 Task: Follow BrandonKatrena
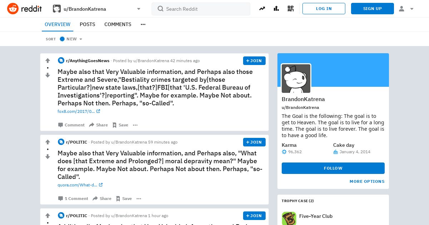coord(333,168)
